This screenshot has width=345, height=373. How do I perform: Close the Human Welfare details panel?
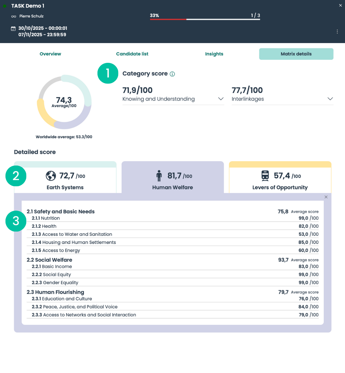[326, 197]
